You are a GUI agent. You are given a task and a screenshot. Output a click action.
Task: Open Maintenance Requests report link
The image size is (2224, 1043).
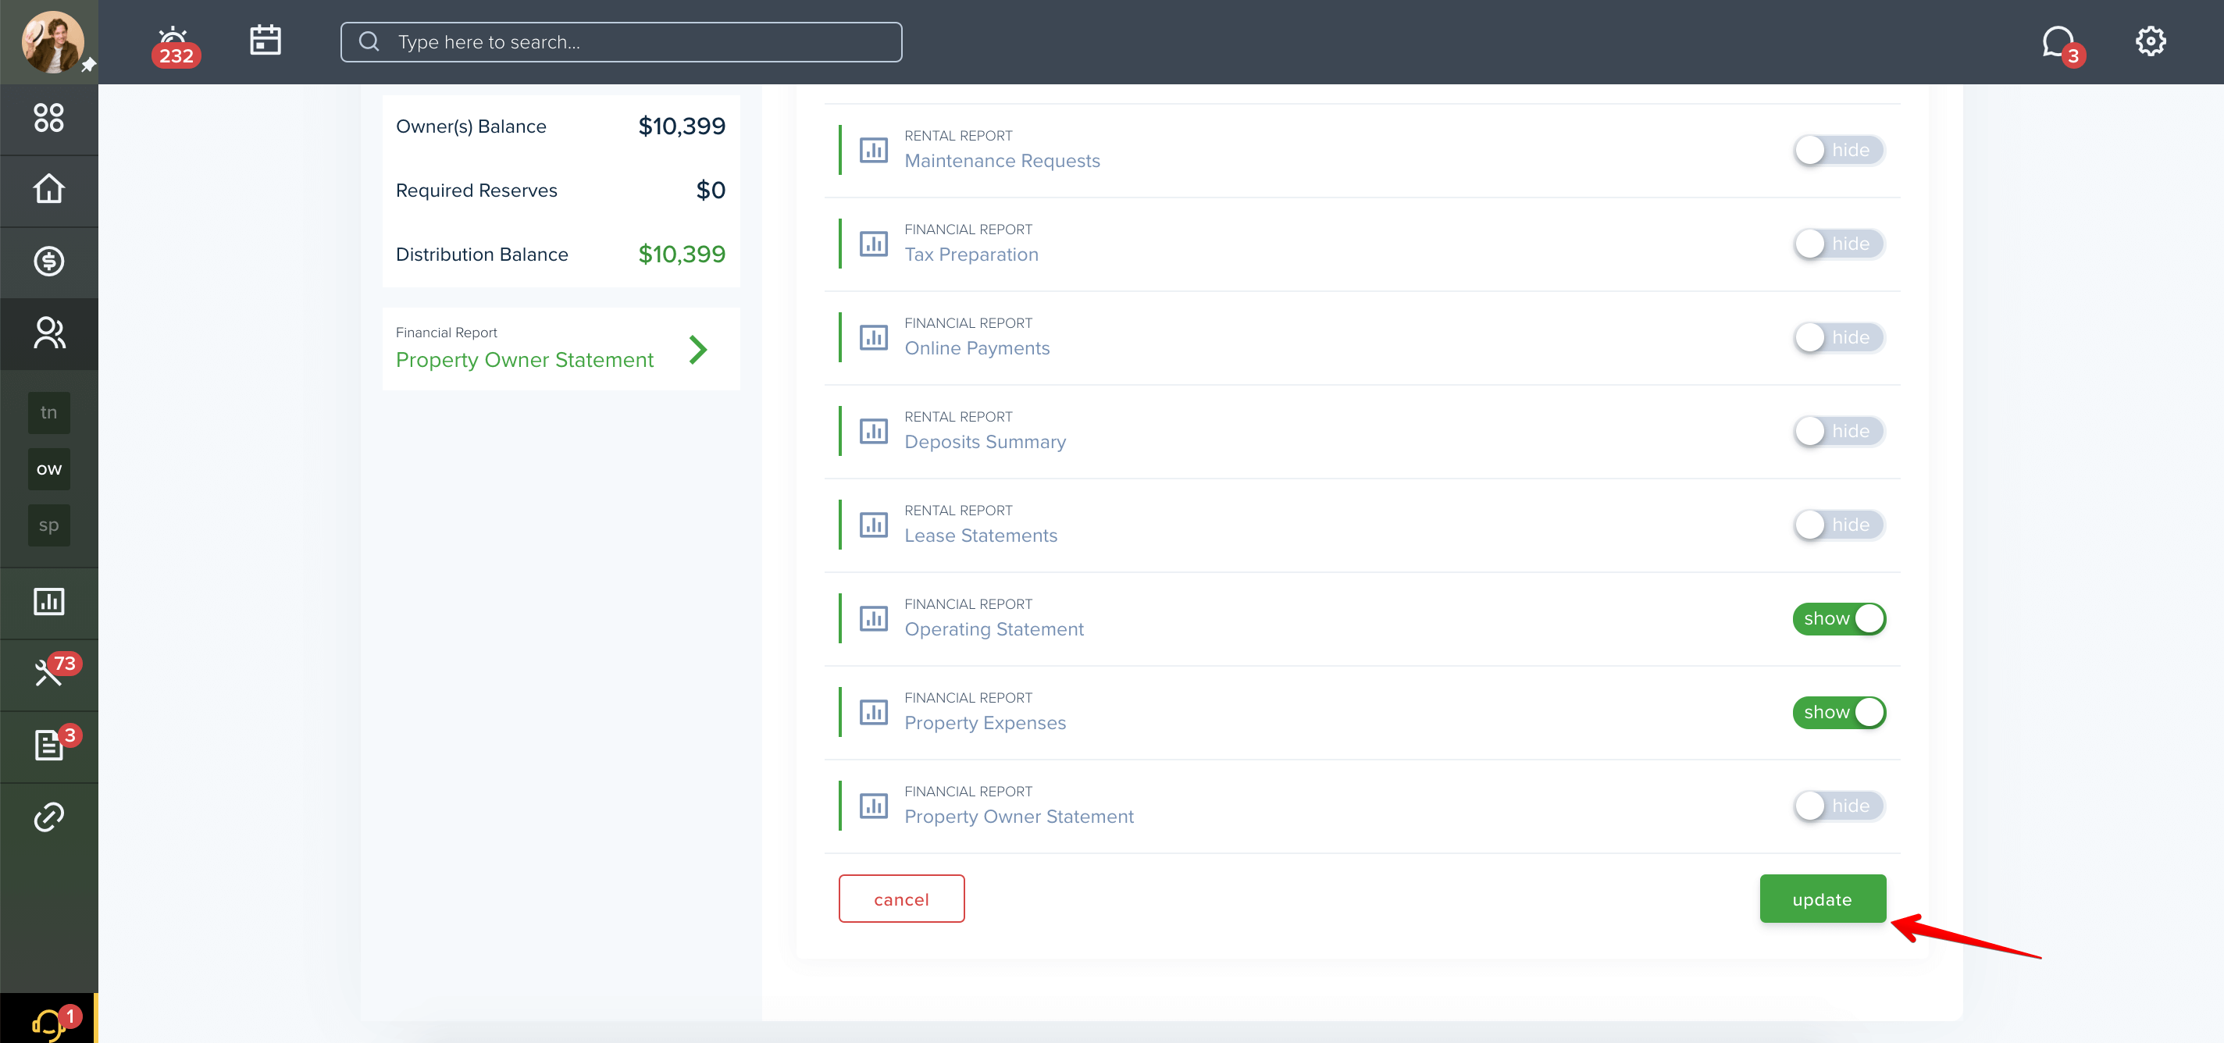click(1001, 161)
